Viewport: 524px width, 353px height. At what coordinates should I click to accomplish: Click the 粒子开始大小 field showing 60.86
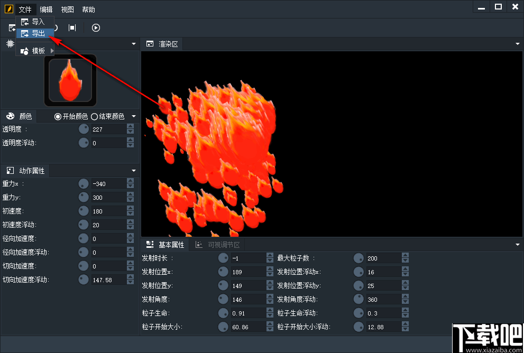tap(249, 327)
